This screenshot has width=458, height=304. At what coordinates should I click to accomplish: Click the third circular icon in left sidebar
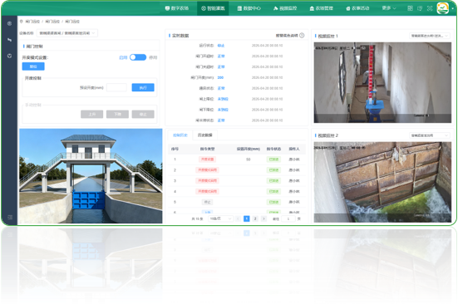click(9, 56)
